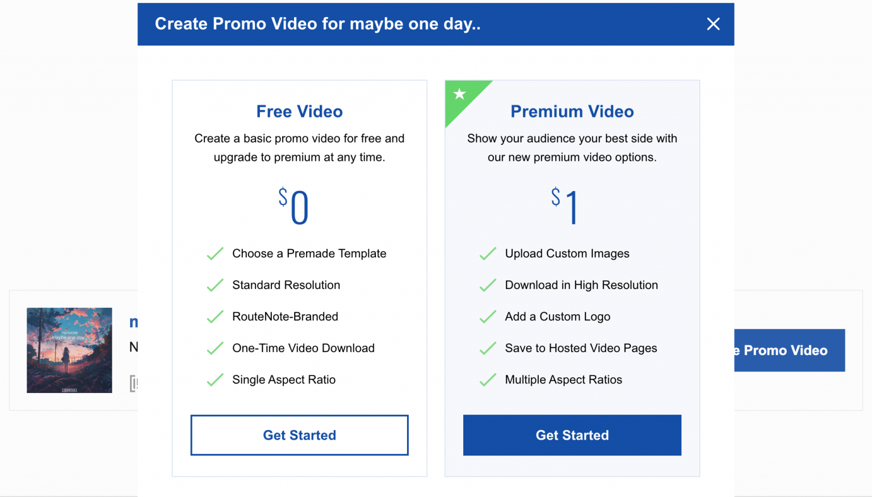
Task: Expand the Free Video plan card
Action: (299, 277)
